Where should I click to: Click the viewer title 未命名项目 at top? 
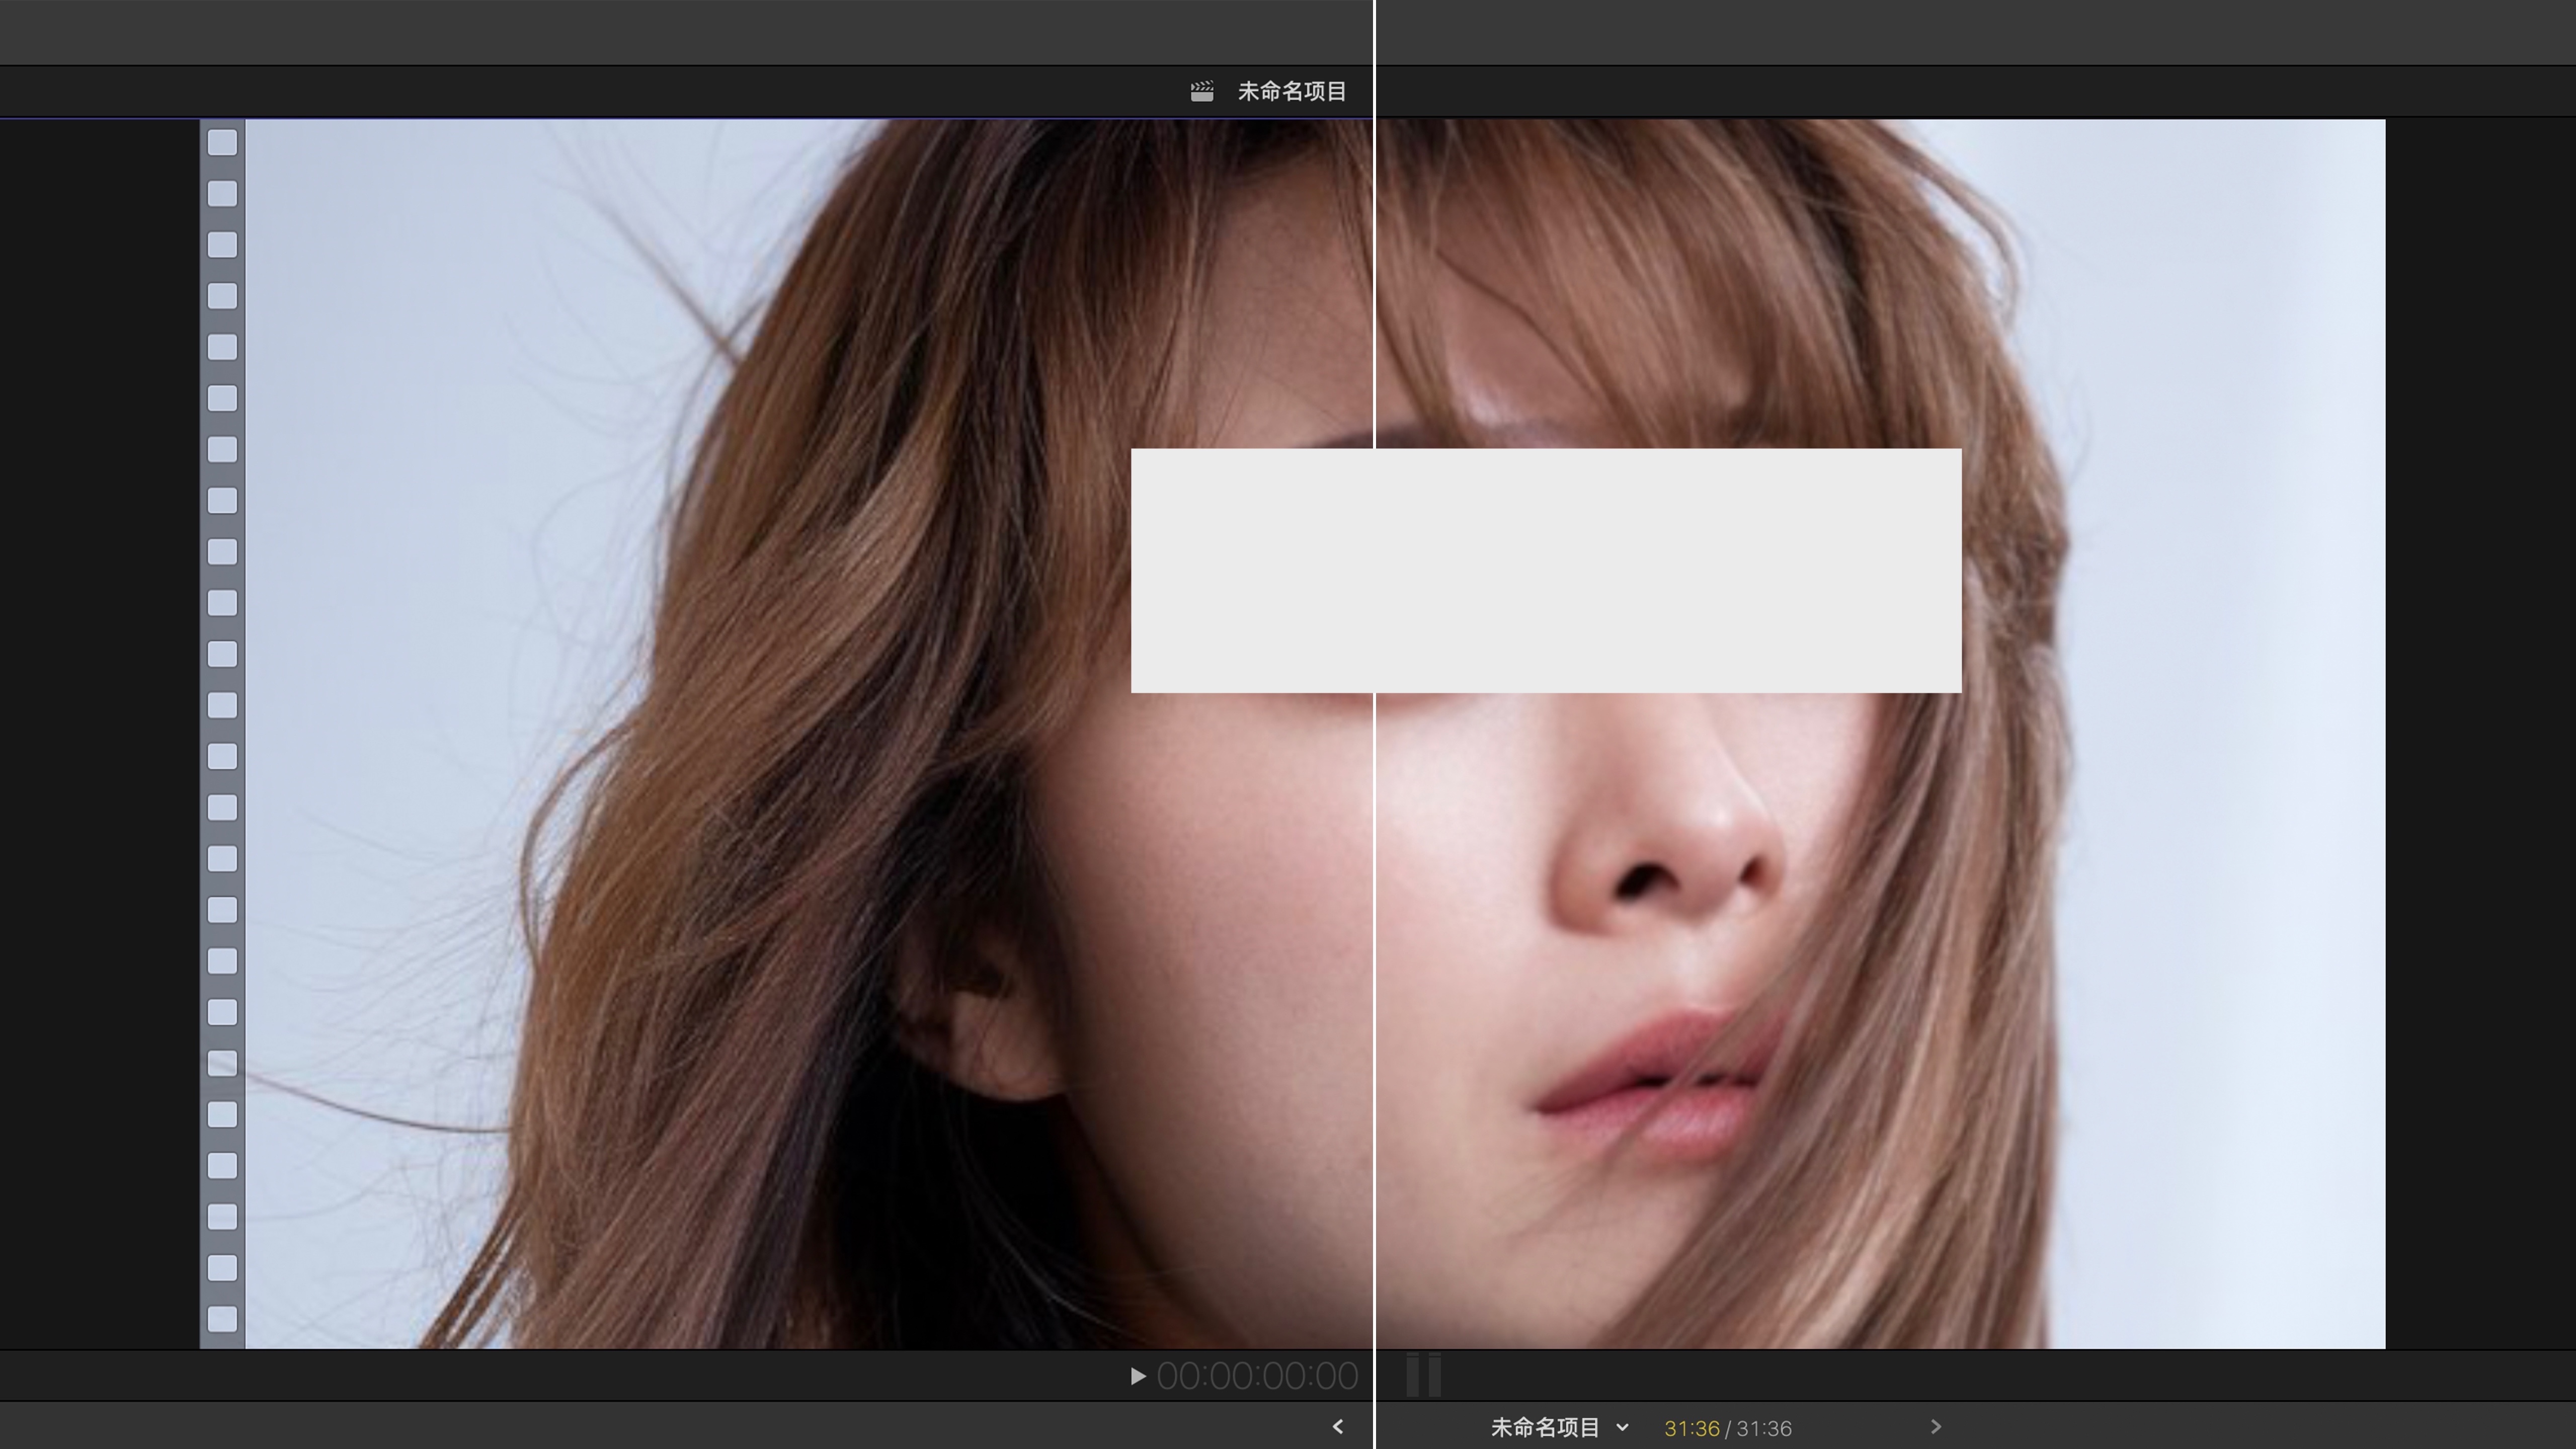pos(1292,92)
